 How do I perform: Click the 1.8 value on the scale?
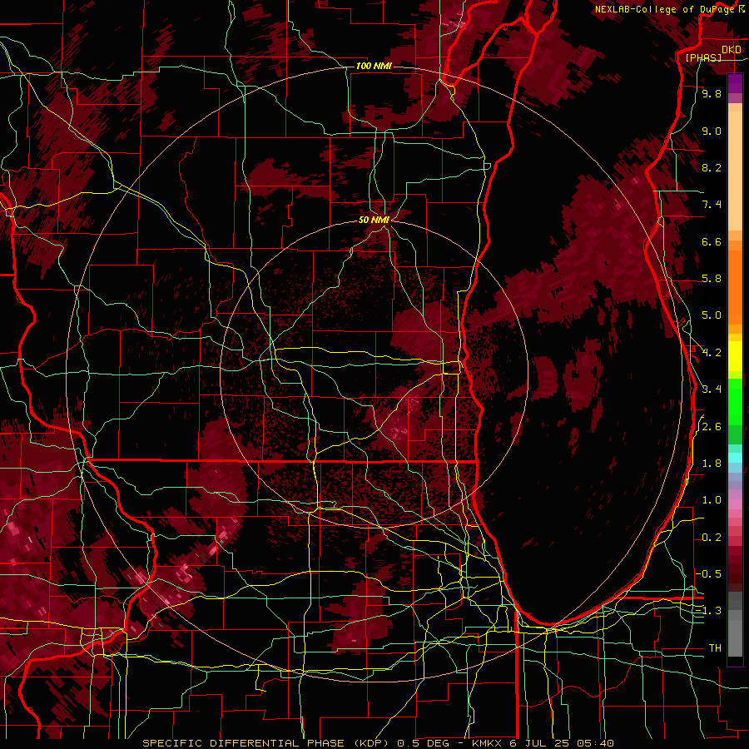click(x=712, y=464)
